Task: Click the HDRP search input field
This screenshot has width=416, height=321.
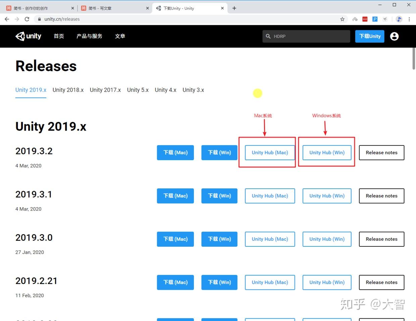Action: 306,36
